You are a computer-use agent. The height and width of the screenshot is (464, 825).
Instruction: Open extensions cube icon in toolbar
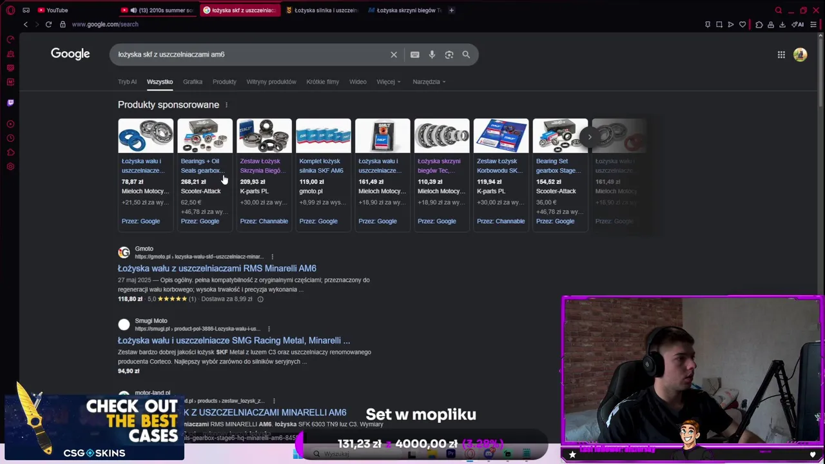759,24
